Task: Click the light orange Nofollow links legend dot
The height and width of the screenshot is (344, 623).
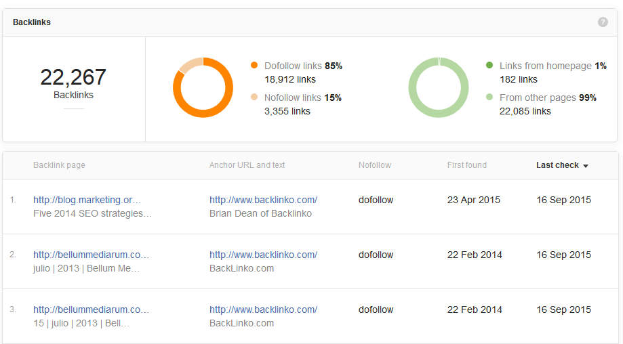Action: pyautogui.click(x=254, y=98)
